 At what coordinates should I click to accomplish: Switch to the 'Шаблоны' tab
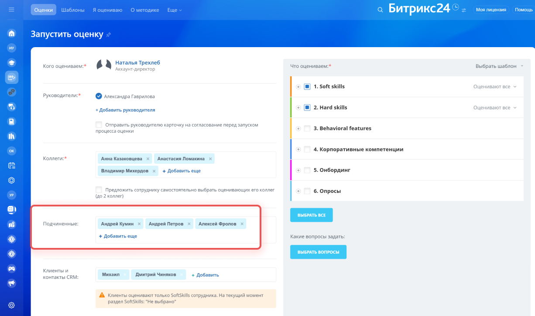[73, 10]
